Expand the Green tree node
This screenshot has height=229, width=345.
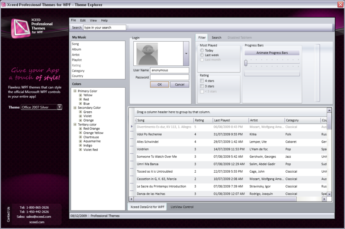[x=80, y=112]
